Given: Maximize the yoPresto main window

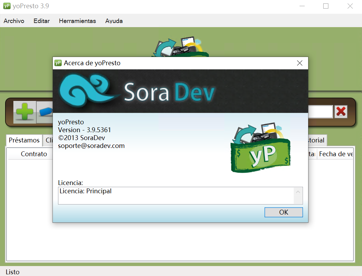Looking at the screenshot, I should [326, 6].
